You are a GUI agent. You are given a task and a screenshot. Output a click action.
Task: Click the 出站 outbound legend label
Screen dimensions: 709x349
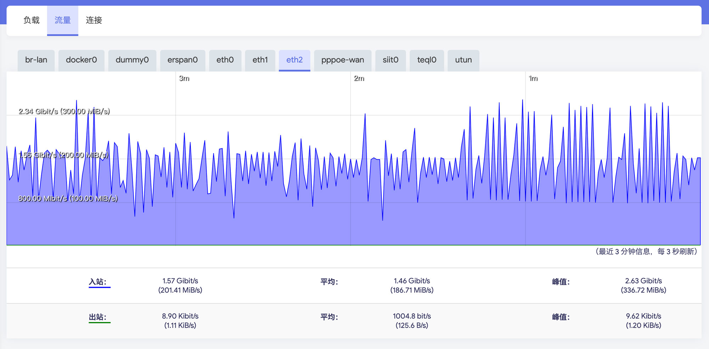point(97,317)
